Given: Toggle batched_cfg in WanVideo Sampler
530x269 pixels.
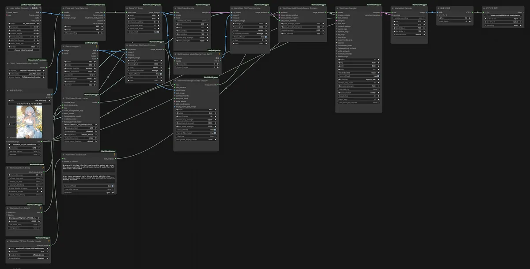Looking at the screenshot, I should tap(359, 89).
